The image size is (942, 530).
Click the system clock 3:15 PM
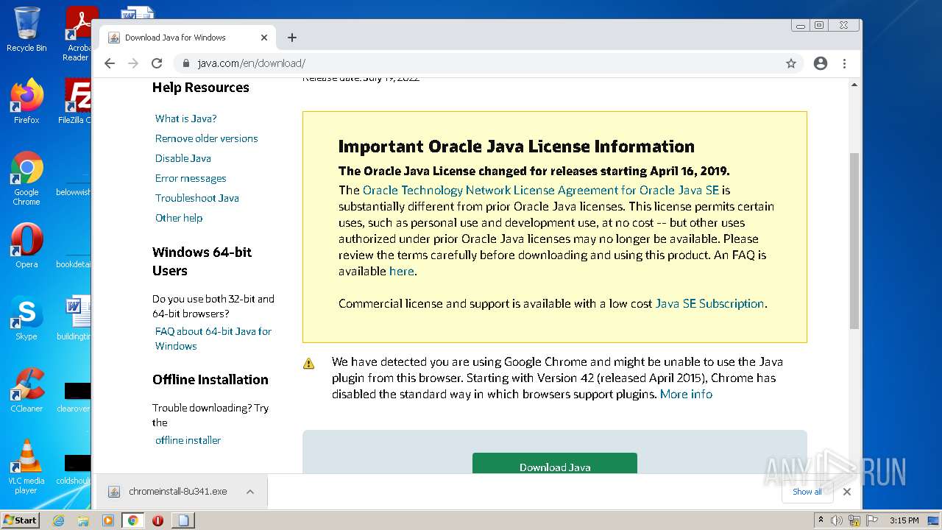click(904, 520)
